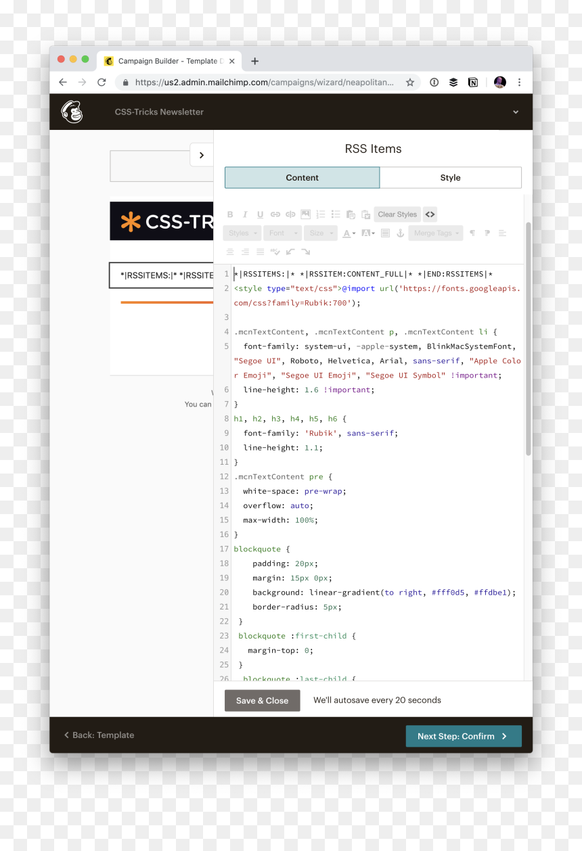The height and width of the screenshot is (851, 582).
Task: Go back to Template step
Action: pos(99,735)
